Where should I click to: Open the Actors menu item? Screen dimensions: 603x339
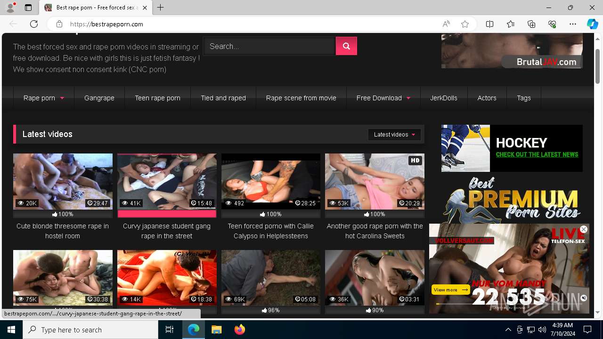tap(487, 98)
